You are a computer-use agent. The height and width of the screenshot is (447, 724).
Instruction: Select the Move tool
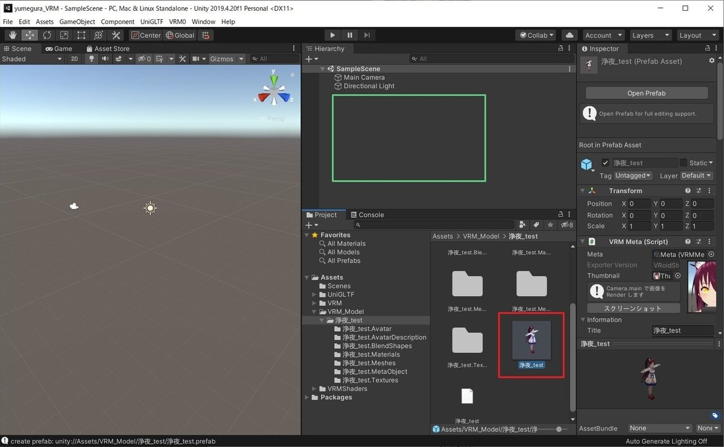click(x=30, y=35)
